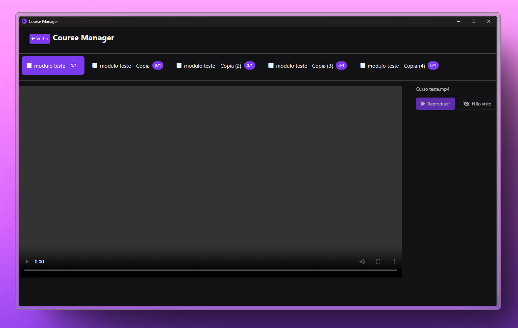Open the video player more options menu
518x328 pixels.
point(394,262)
